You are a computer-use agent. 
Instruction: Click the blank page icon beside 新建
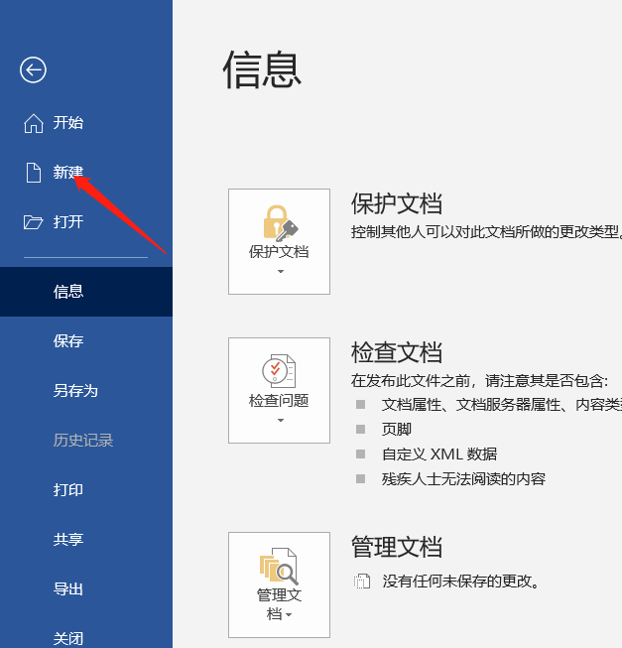point(34,173)
